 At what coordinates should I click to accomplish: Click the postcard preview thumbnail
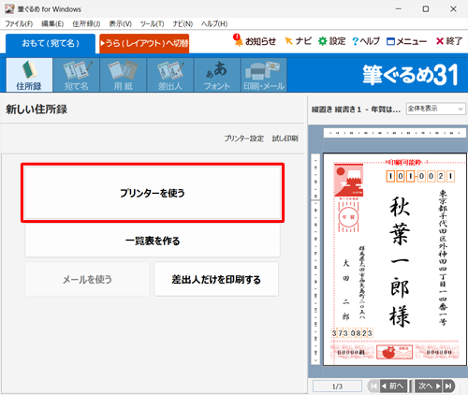[x=395, y=259]
